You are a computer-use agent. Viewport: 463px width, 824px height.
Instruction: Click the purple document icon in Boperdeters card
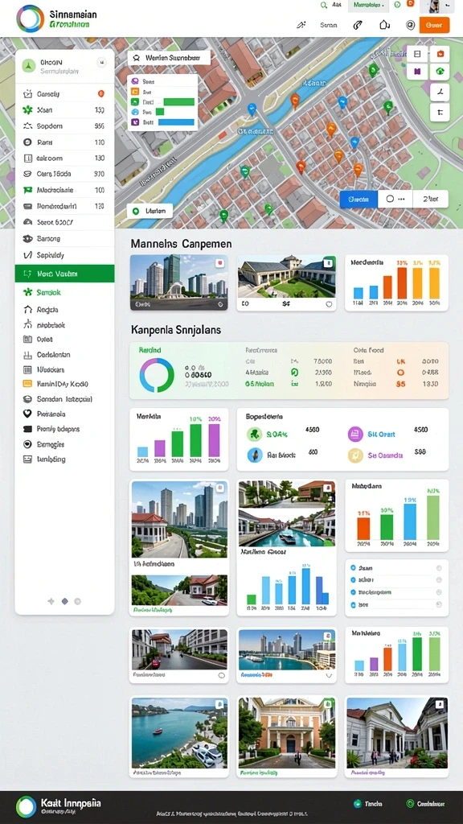pyautogui.click(x=355, y=434)
